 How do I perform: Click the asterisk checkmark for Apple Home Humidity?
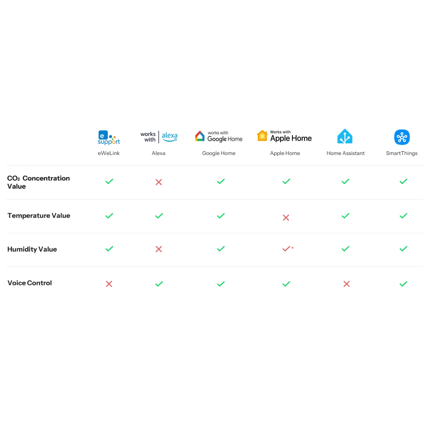coord(286,249)
